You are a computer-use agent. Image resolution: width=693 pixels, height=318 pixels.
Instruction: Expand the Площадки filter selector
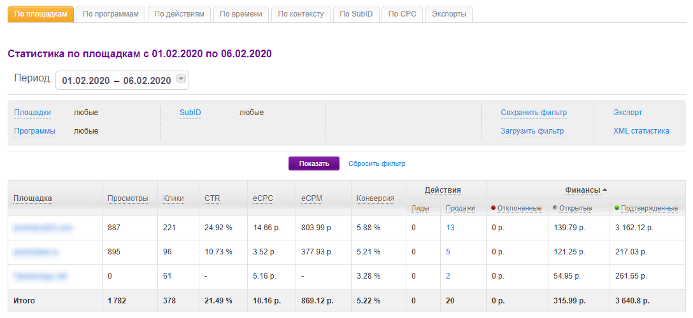click(32, 113)
